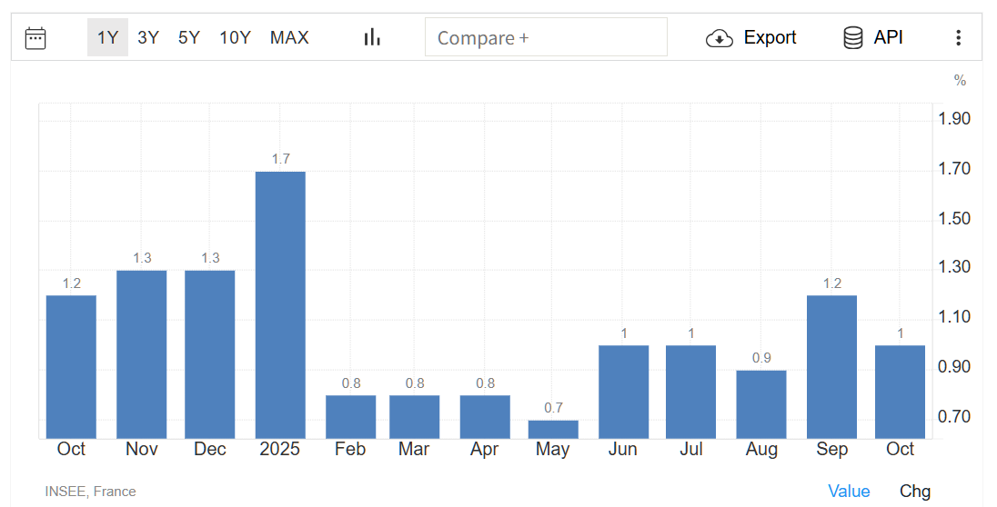Select the 1Y time range

coord(107,37)
